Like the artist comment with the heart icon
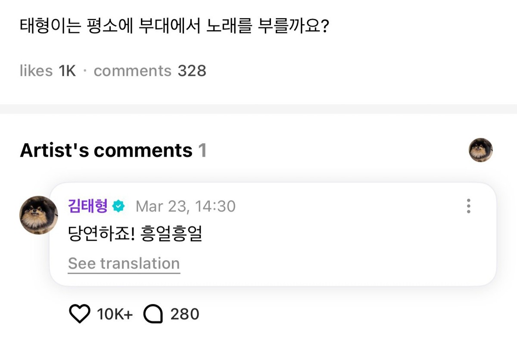 (80, 314)
